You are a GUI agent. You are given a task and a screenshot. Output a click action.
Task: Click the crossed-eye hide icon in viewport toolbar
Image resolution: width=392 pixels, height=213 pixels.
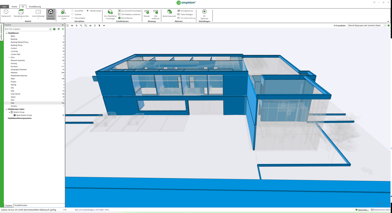pos(90,25)
